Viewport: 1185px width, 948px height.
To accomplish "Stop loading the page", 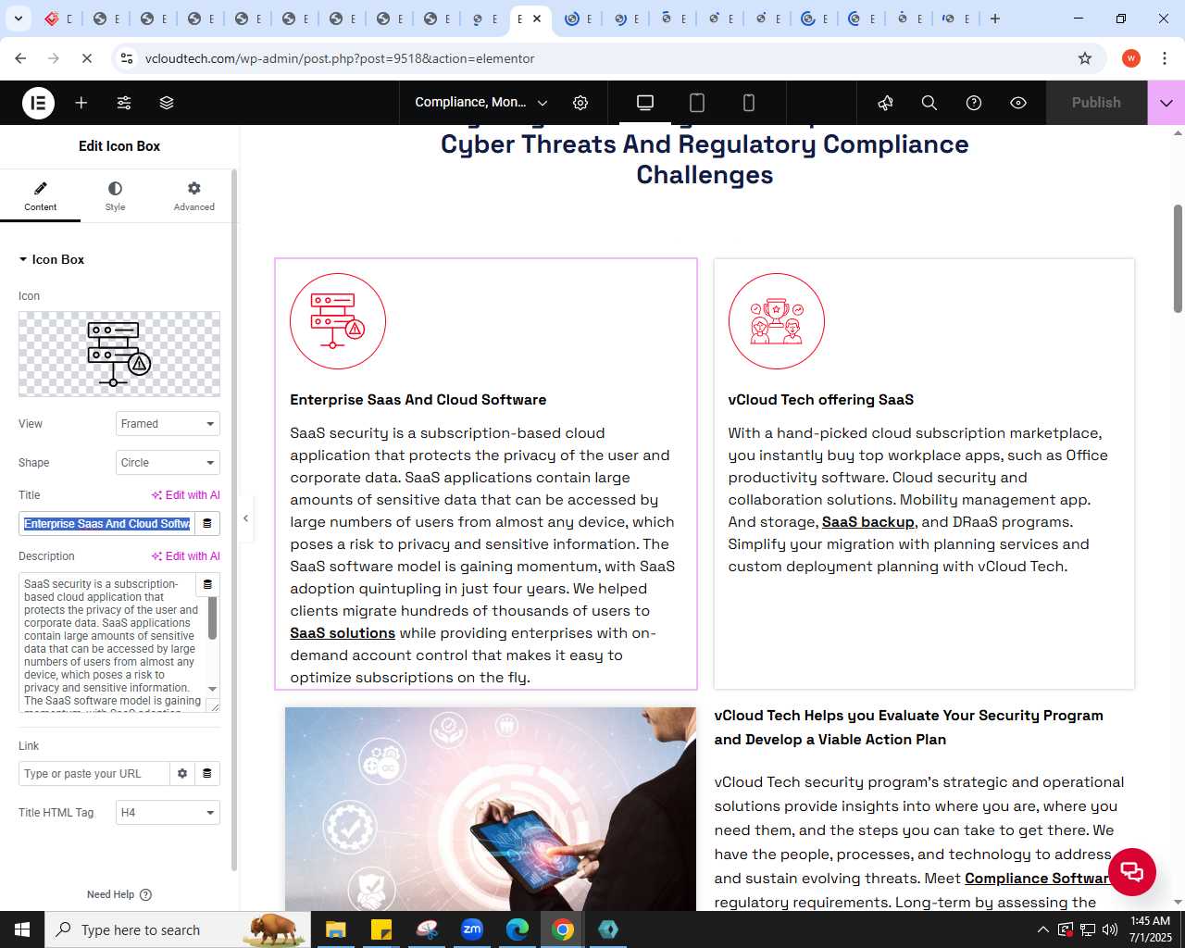I will (x=86, y=58).
